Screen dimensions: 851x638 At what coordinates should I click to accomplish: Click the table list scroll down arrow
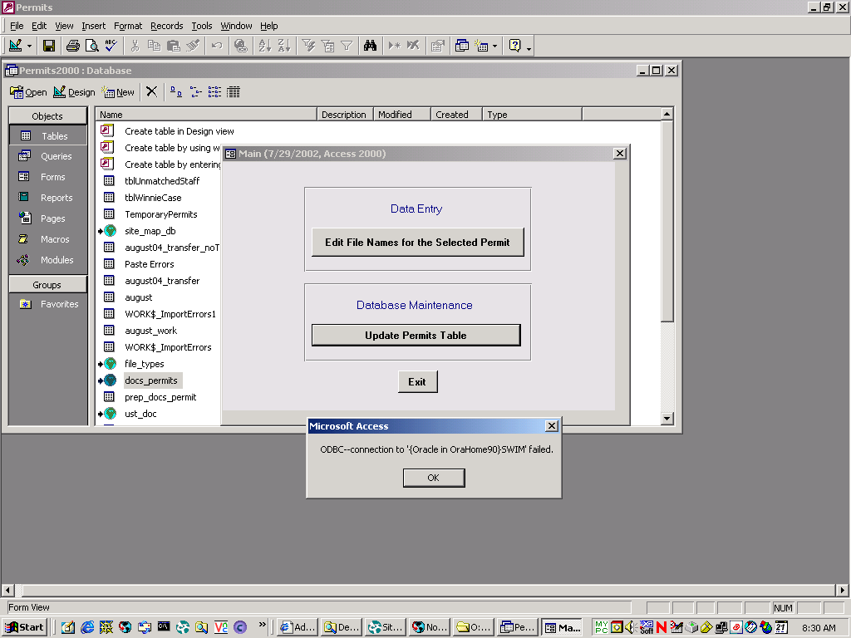pyautogui.click(x=667, y=418)
